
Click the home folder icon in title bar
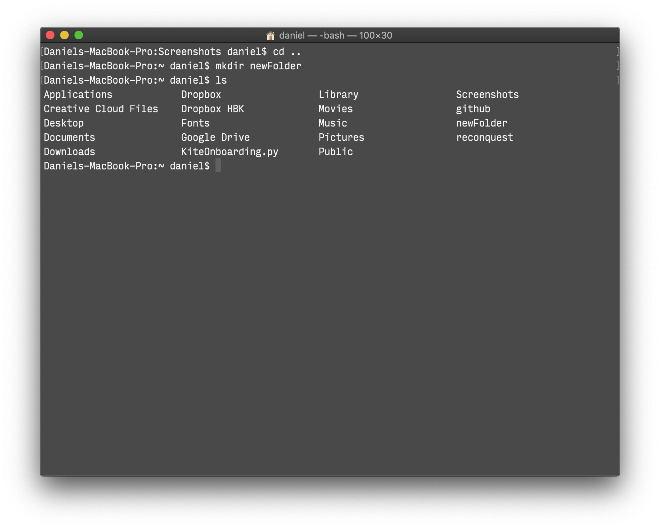pyautogui.click(x=271, y=35)
